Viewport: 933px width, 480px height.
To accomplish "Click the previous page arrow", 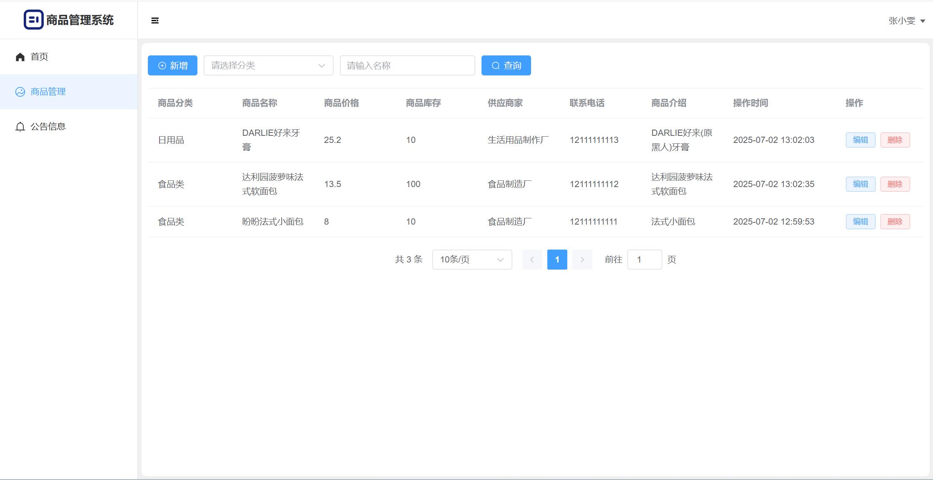I will (x=532, y=260).
